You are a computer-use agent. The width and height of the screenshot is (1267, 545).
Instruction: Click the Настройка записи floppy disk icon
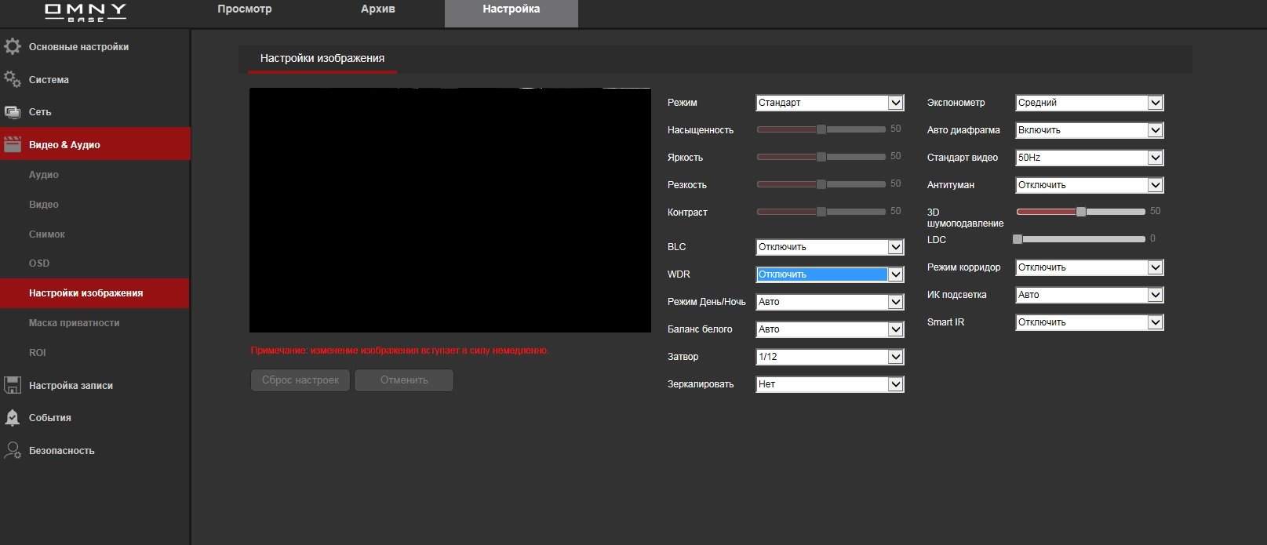(13, 385)
